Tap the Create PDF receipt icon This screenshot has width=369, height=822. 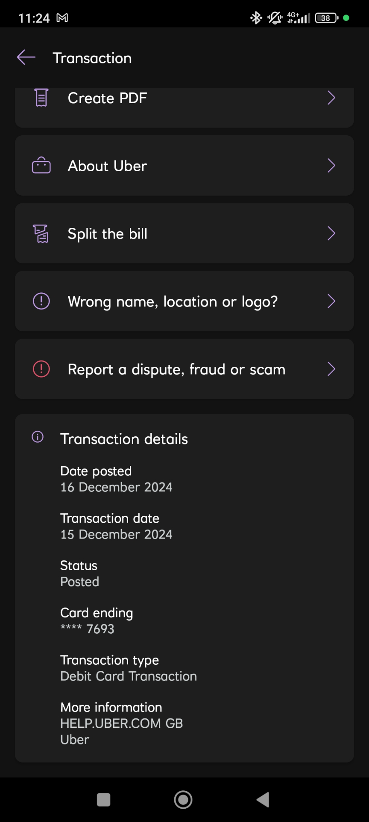pos(41,98)
